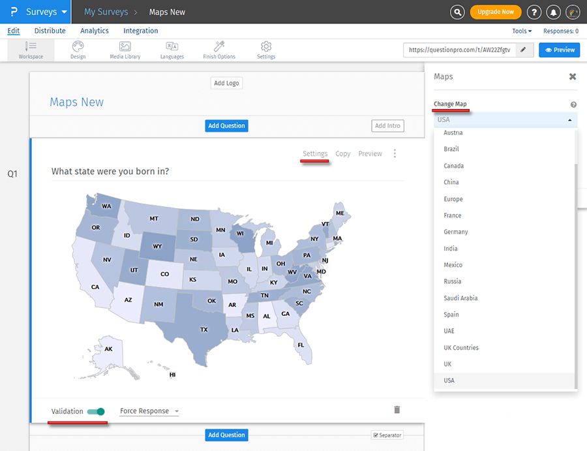Open the notifications bell icon
587x451 pixels.
pos(553,12)
